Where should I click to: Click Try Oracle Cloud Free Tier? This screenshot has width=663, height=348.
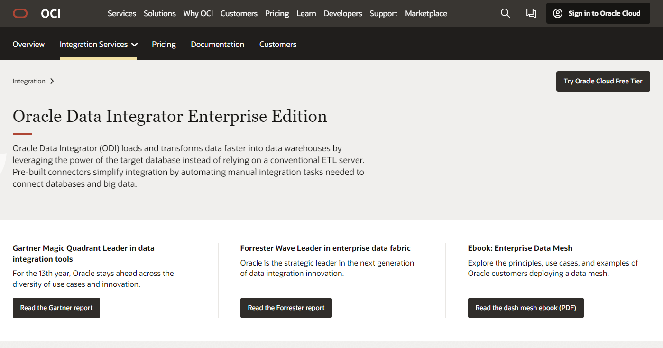tap(603, 81)
